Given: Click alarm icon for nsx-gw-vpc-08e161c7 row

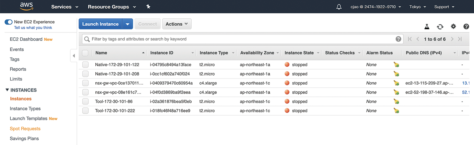Looking at the screenshot, I should point(396,92).
